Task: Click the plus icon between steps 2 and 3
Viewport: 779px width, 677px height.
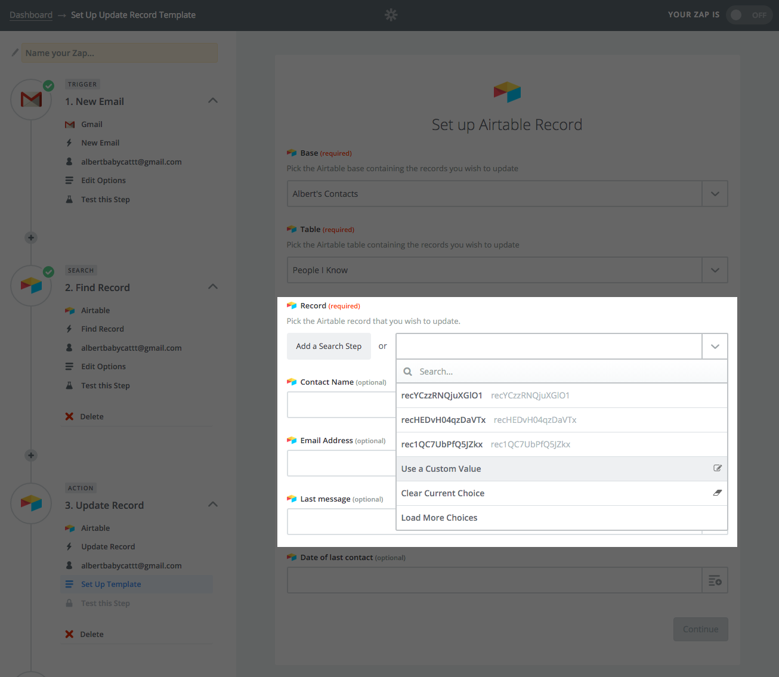Action: 31,455
